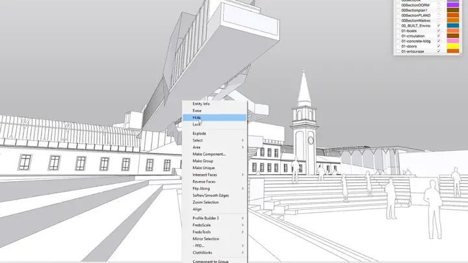The image size is (468, 263).
Task: Expand the ClothWorks submenu arrow
Action: tap(242, 253)
